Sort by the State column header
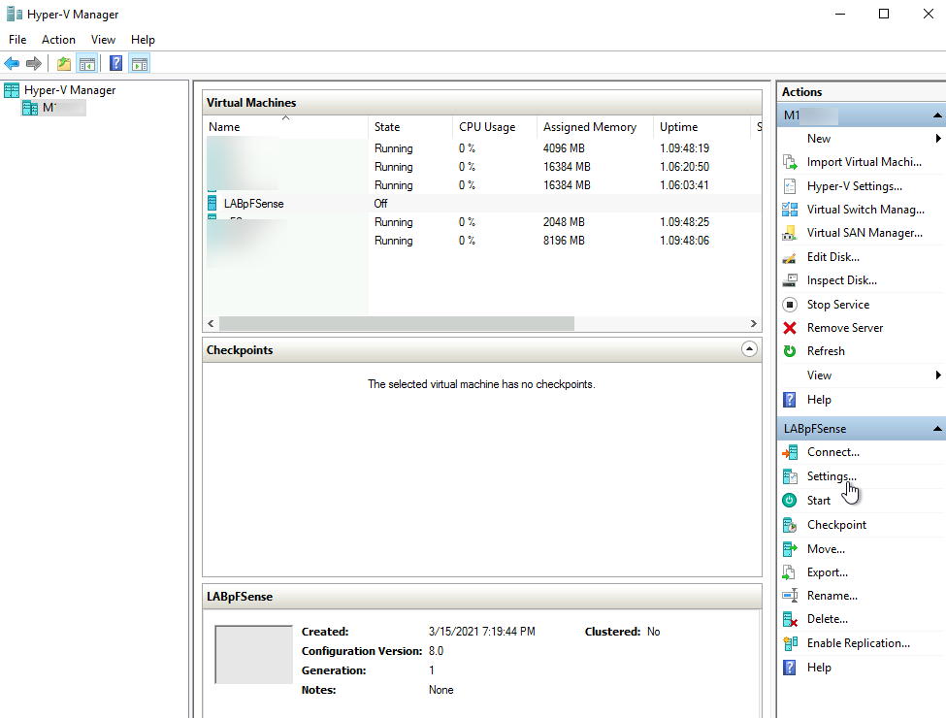 point(409,127)
